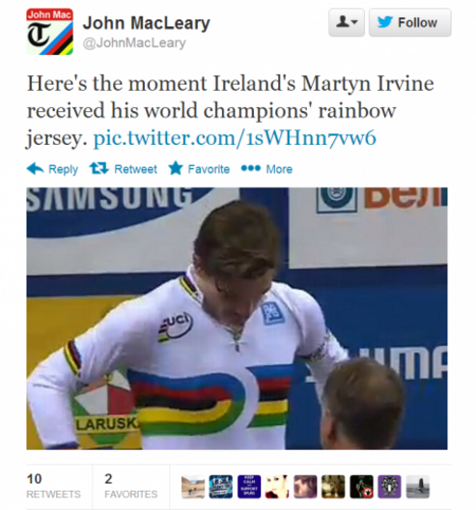Click the Favorite star icon
Image resolution: width=476 pixels, height=510 pixels.
point(176,168)
